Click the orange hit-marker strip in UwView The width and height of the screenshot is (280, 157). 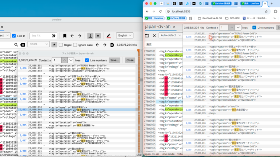pos(138,101)
